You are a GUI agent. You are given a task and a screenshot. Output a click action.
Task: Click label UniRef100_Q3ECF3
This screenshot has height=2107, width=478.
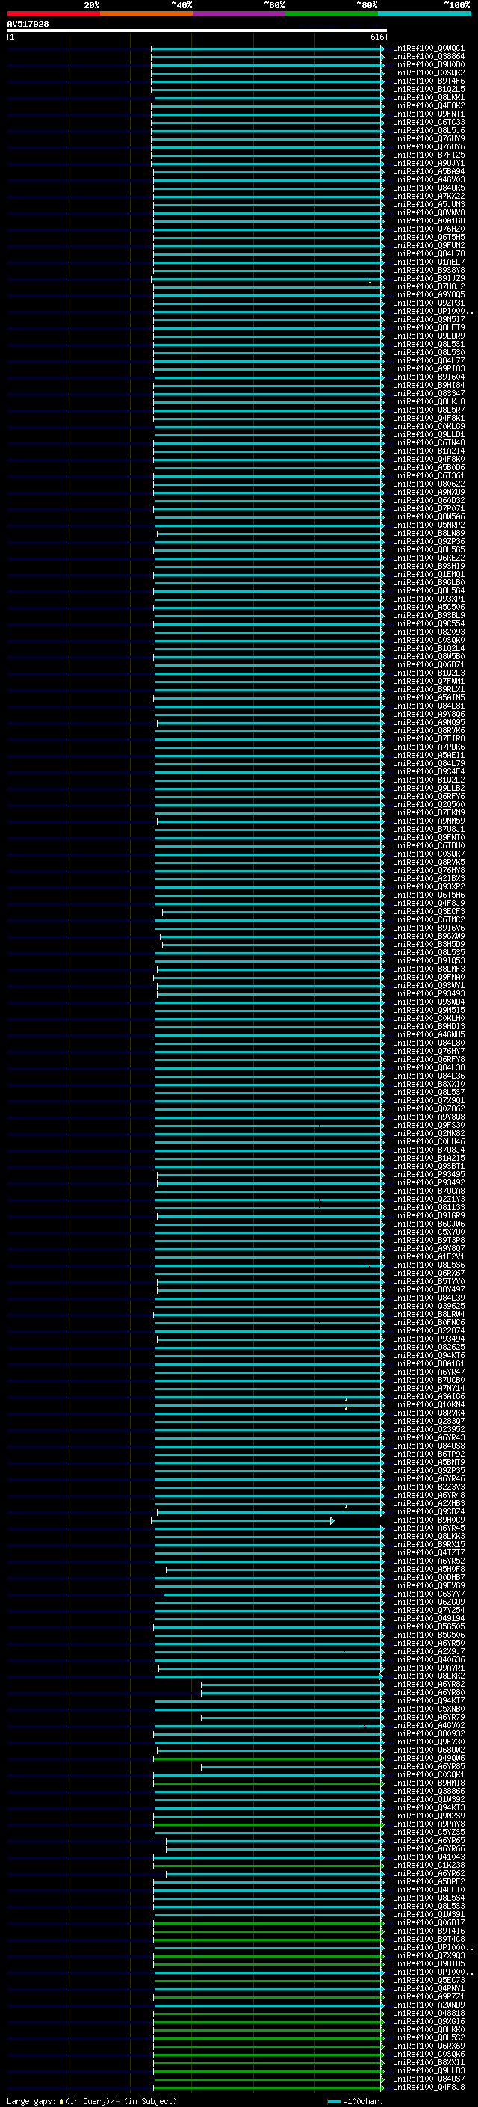click(x=428, y=911)
